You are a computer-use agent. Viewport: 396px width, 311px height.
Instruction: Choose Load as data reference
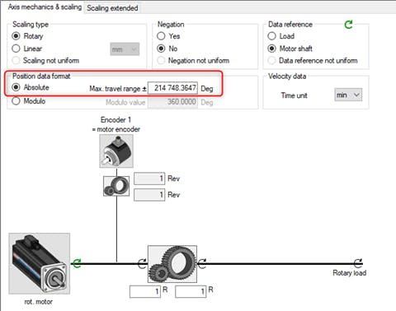coord(271,36)
